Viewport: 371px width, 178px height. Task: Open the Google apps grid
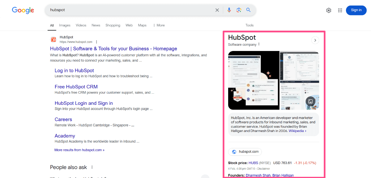tap(340, 10)
